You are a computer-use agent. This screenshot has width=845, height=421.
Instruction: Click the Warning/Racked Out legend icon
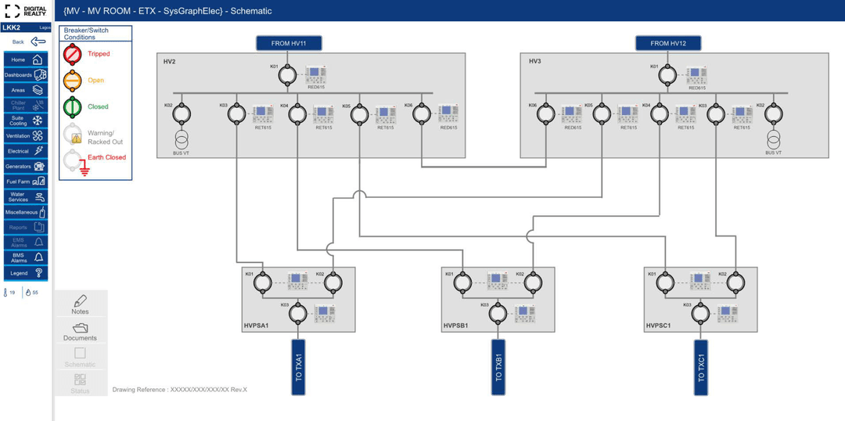[72, 134]
